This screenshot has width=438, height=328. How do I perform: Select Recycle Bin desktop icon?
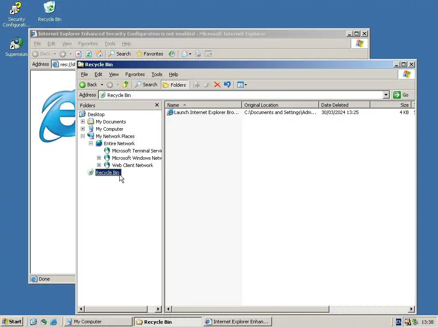(x=50, y=11)
